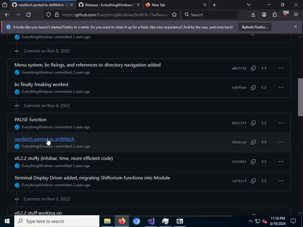Copy full SHA for commit ed6f6ee
Image resolution: width=303 pixels, height=227 pixels.
(x=253, y=87)
